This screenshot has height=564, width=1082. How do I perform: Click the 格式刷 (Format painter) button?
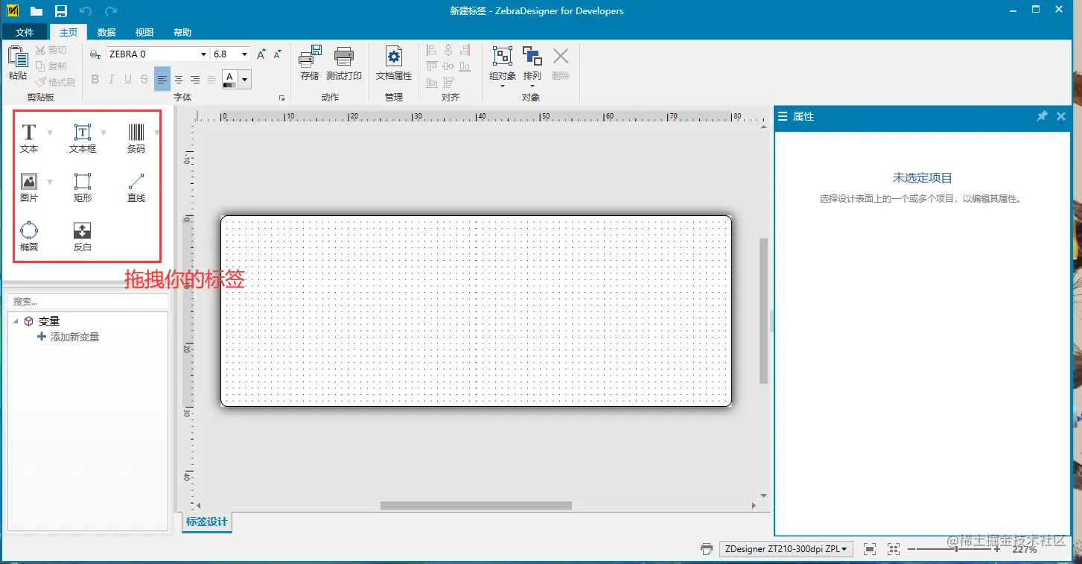pyautogui.click(x=56, y=82)
